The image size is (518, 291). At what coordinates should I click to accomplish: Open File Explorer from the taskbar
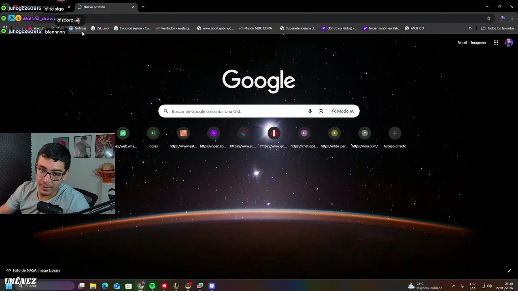pos(93,286)
